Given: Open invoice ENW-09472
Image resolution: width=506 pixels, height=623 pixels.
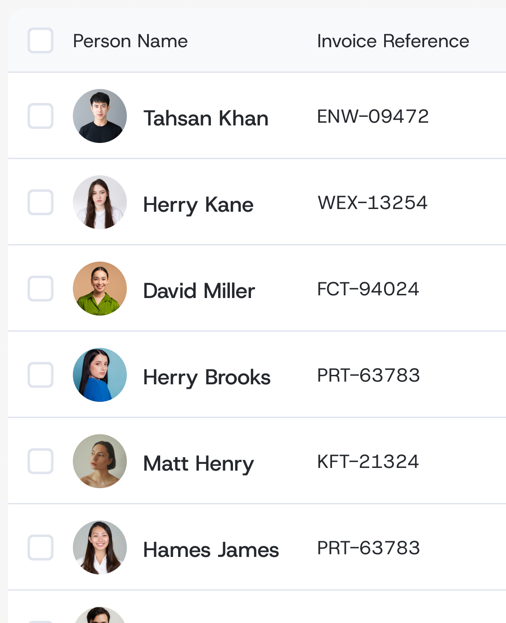Looking at the screenshot, I should click(x=373, y=116).
